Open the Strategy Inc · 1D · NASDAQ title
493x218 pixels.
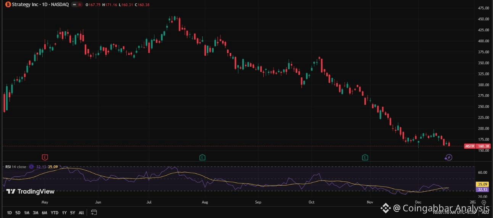(x=40, y=5)
